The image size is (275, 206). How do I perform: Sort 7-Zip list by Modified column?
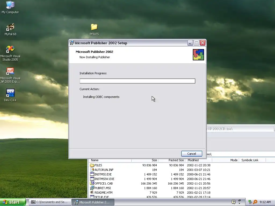(199, 160)
